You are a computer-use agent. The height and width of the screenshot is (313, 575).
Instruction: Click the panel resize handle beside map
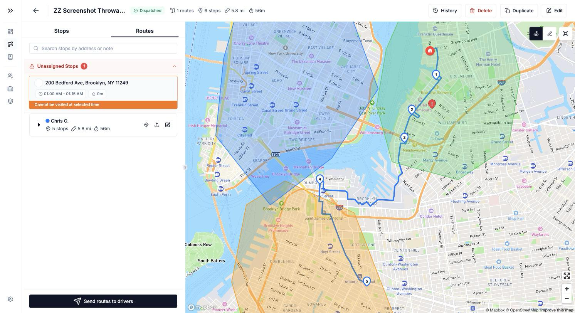coord(185,167)
